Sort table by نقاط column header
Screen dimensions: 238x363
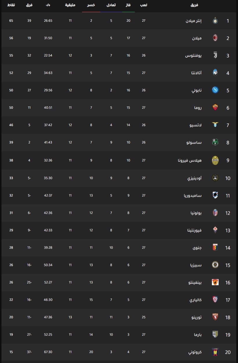click(x=11, y=6)
